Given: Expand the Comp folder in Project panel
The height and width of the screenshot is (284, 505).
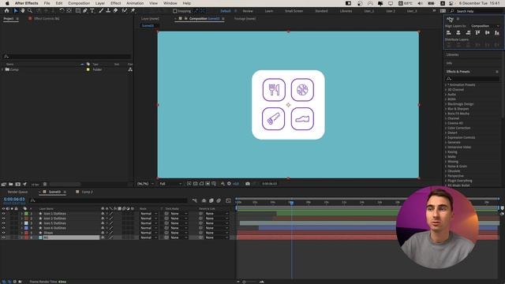Looking at the screenshot, I should pyautogui.click(x=2, y=69).
